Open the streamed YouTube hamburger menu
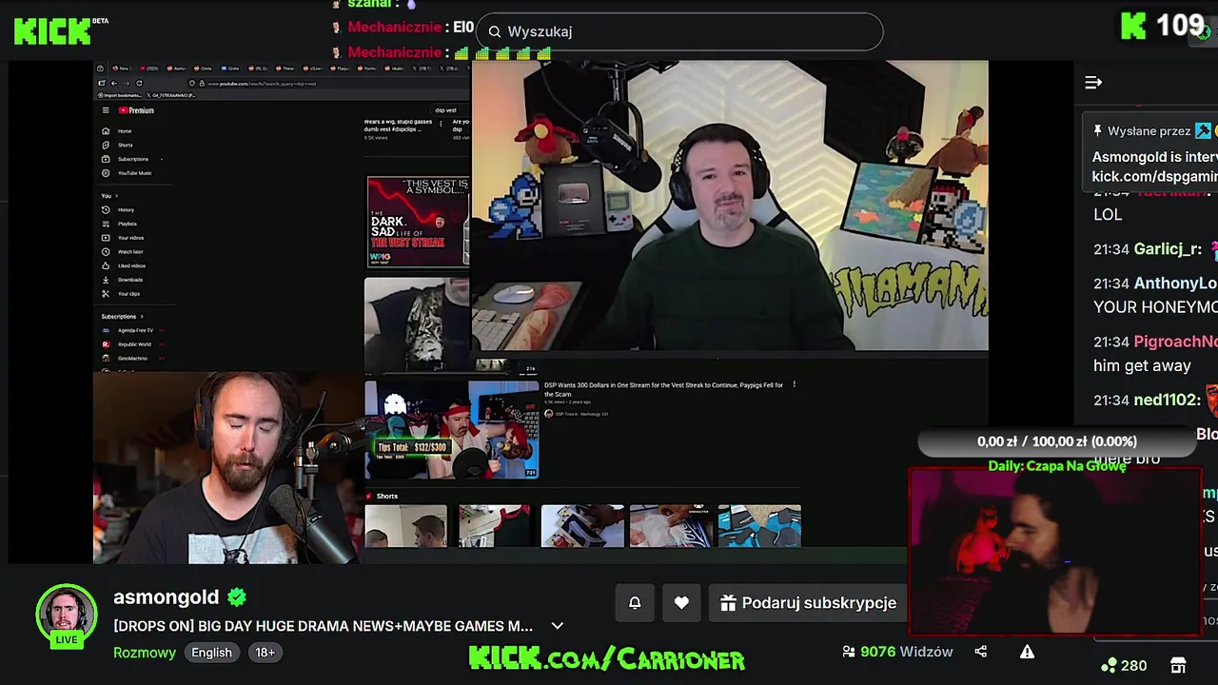The image size is (1218, 685). coord(106,110)
